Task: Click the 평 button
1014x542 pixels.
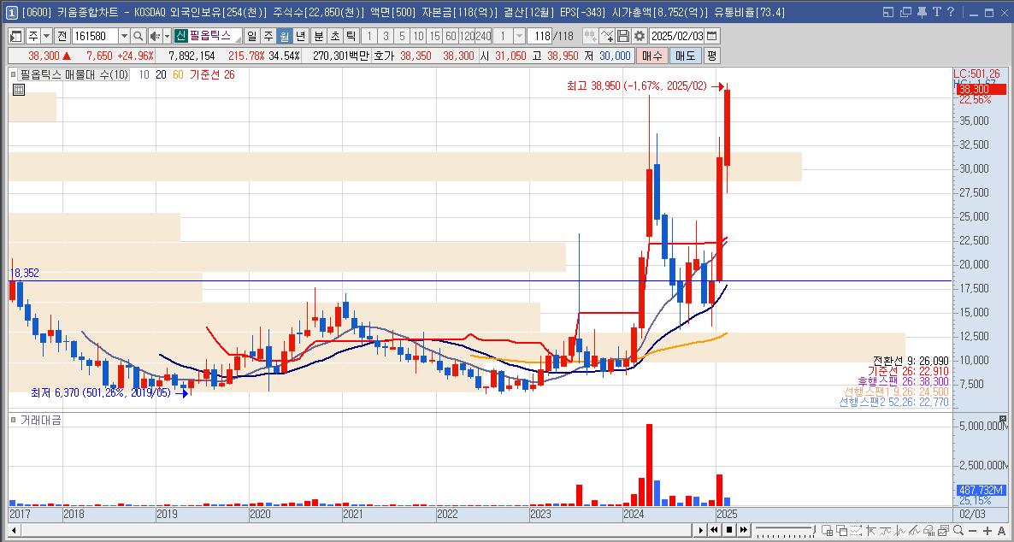Action: [711, 56]
